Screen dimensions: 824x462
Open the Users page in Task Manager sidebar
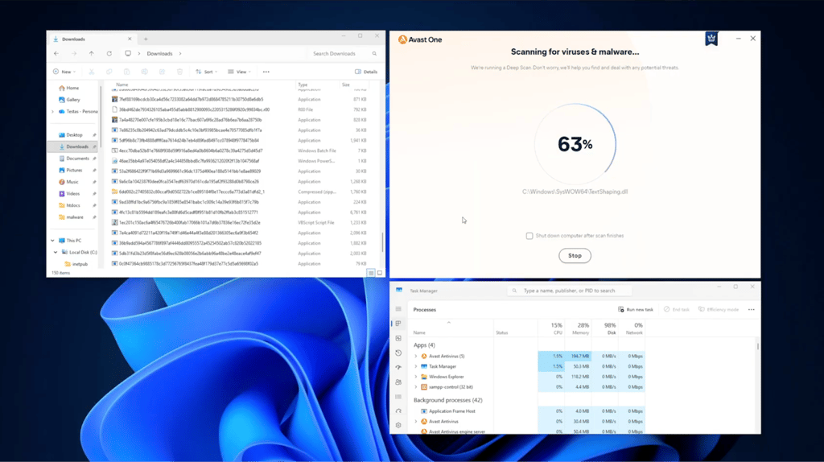tap(398, 382)
